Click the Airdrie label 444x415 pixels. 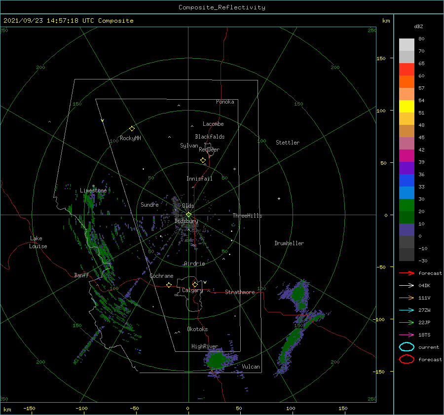194,264
